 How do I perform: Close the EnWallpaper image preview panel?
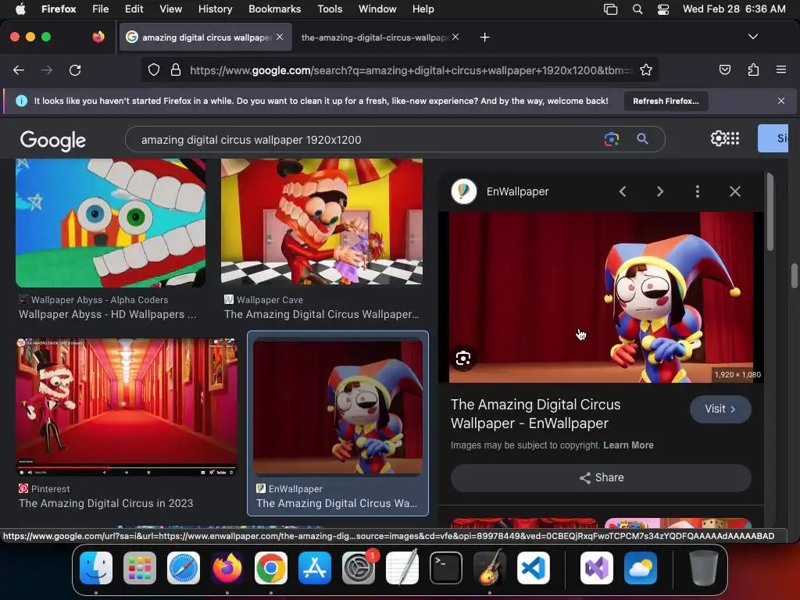click(734, 191)
